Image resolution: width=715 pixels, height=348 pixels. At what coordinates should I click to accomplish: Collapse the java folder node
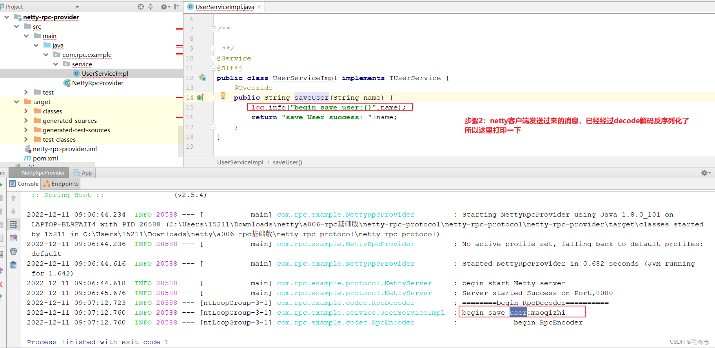pos(36,45)
